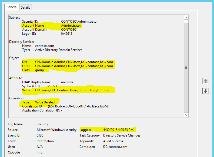Click the scrollbar up arrow in description box
214x157 pixels.
(186, 18)
